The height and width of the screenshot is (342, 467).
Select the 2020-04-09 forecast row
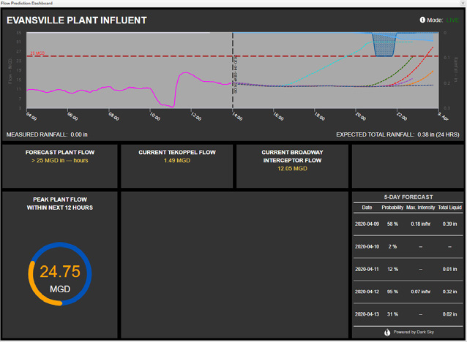tap(407, 224)
